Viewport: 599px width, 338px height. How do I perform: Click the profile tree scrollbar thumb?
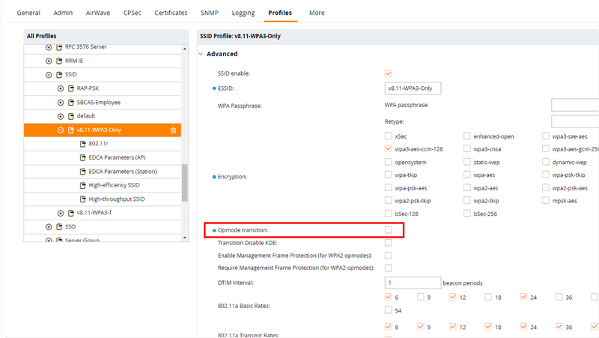(185, 183)
